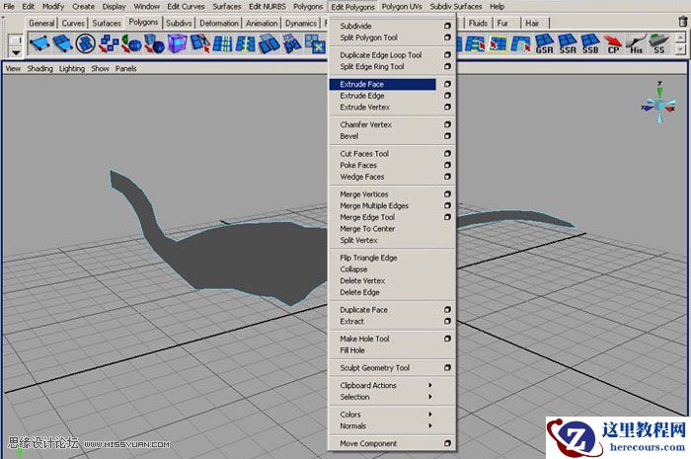Open the Edit NURBS menu
This screenshot has width=691, height=459.
click(x=268, y=7)
